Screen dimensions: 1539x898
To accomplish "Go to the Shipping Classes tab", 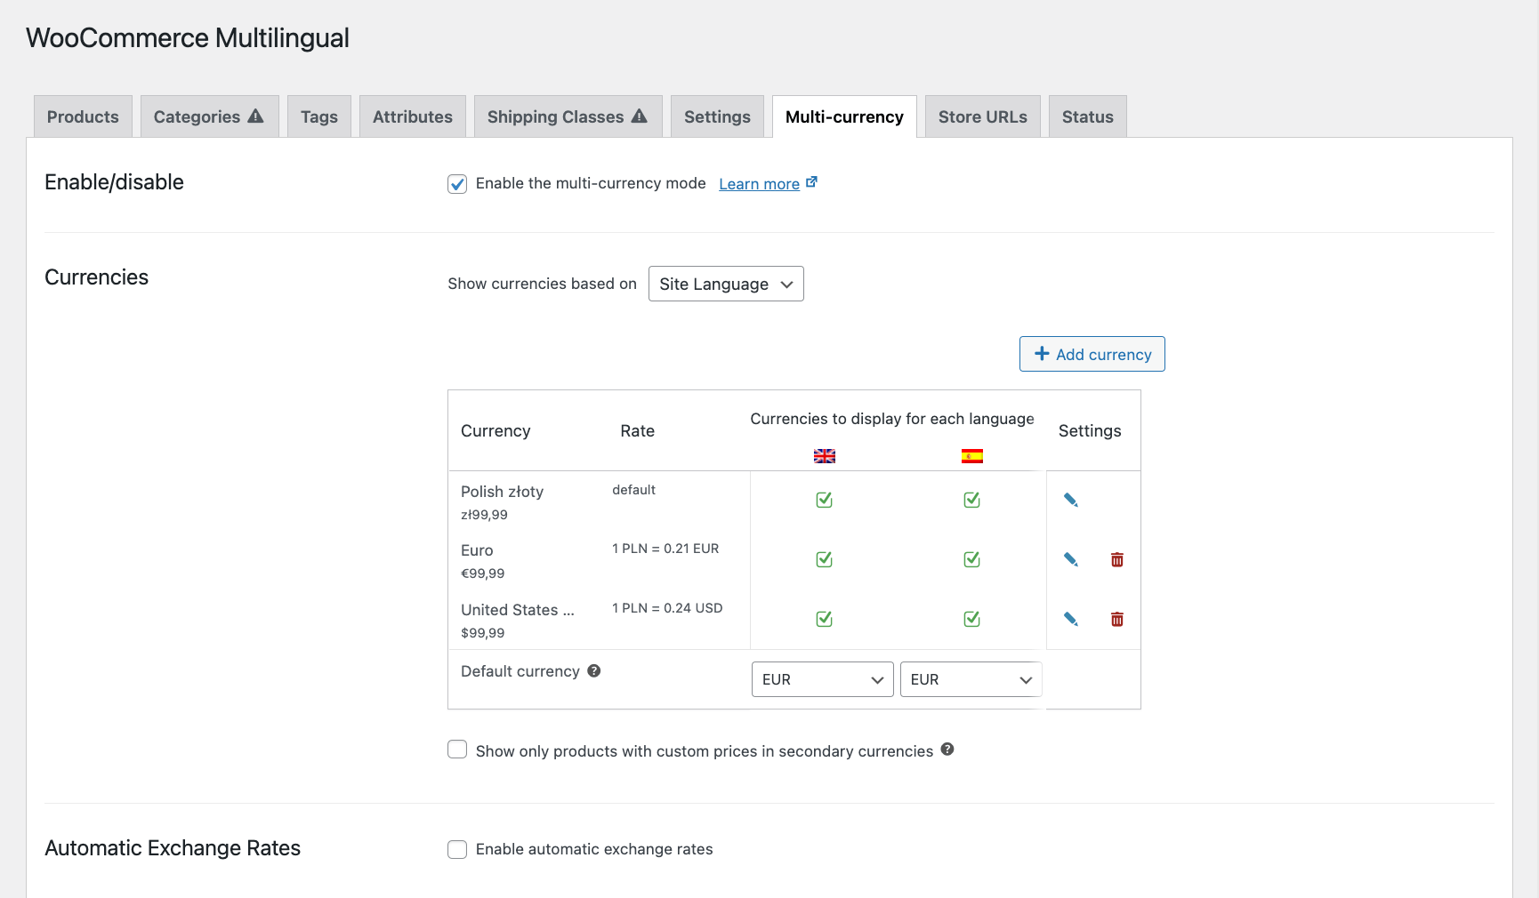I will tap(568, 116).
